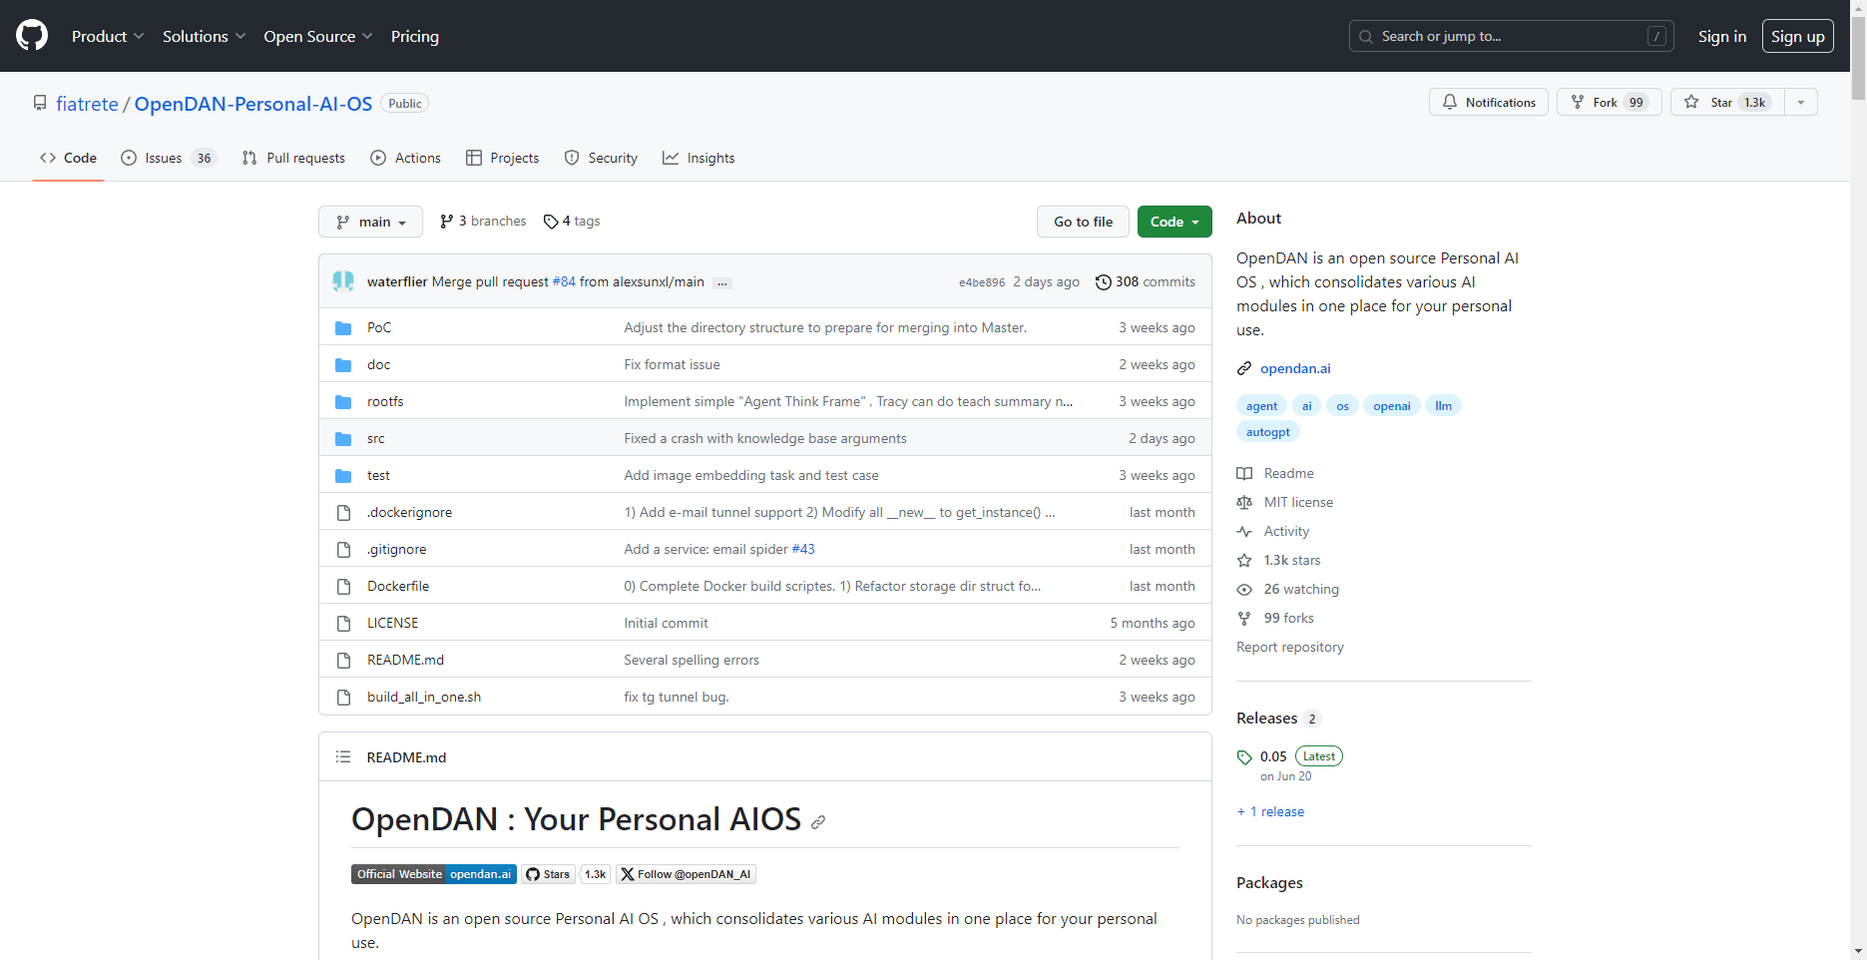
Task: Click the link icon beside opendan.ai
Action: (x=1244, y=368)
